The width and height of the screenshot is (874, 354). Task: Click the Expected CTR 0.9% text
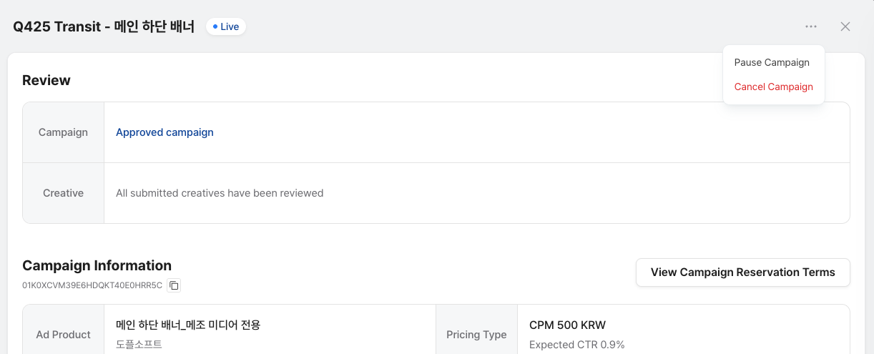(576, 345)
